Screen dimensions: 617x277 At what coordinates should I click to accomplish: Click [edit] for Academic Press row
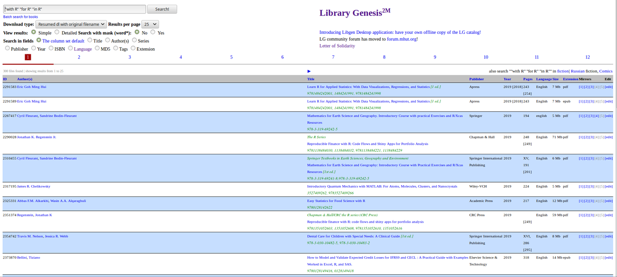pyautogui.click(x=609, y=201)
